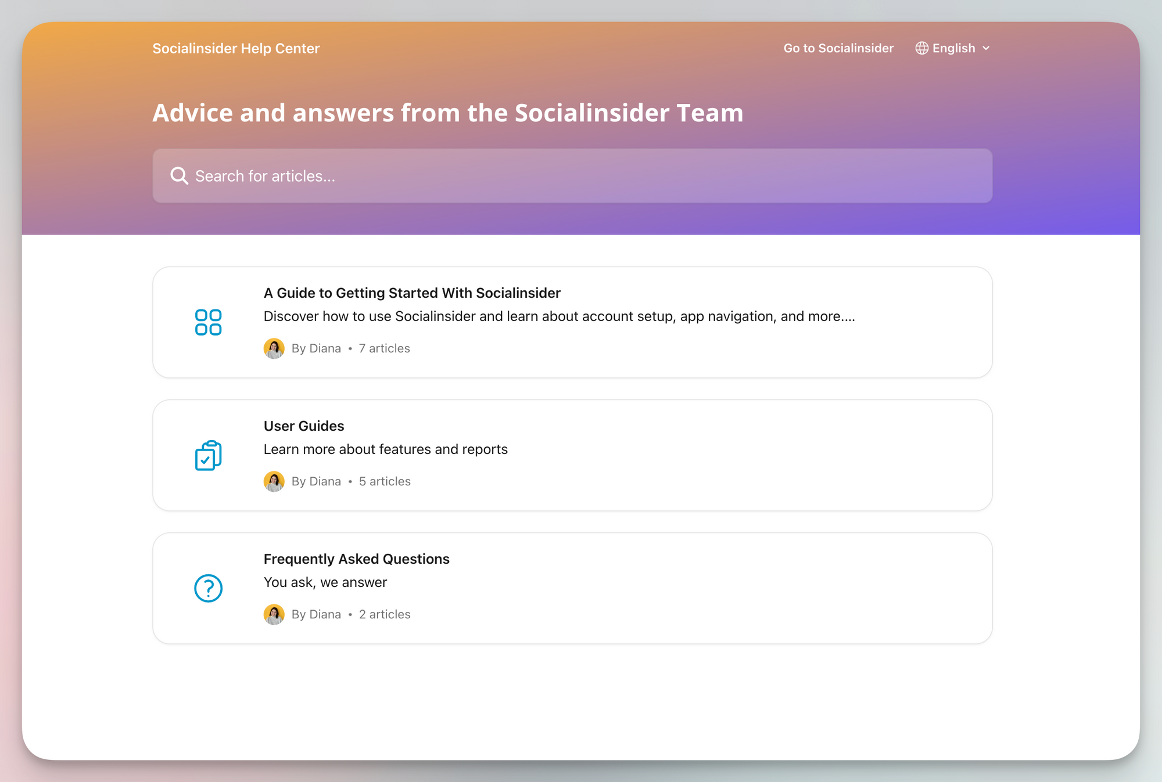
Task: Click the globe language icon
Action: [921, 48]
